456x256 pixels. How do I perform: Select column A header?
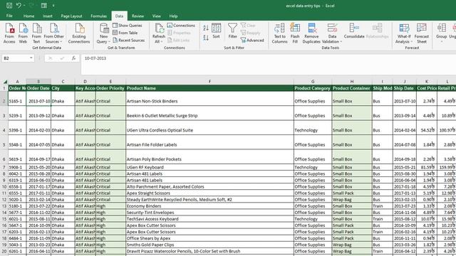(x=17, y=82)
